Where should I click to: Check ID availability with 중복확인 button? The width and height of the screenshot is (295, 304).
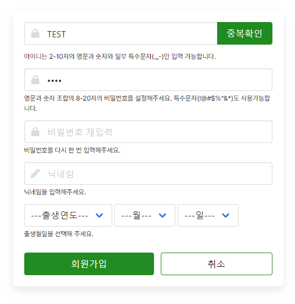[x=245, y=33]
